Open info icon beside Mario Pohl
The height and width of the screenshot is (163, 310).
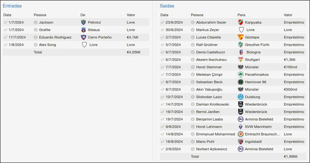193,142
